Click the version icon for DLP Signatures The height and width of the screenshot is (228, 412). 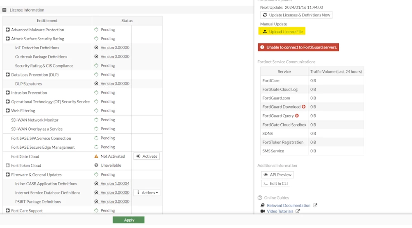96,83
